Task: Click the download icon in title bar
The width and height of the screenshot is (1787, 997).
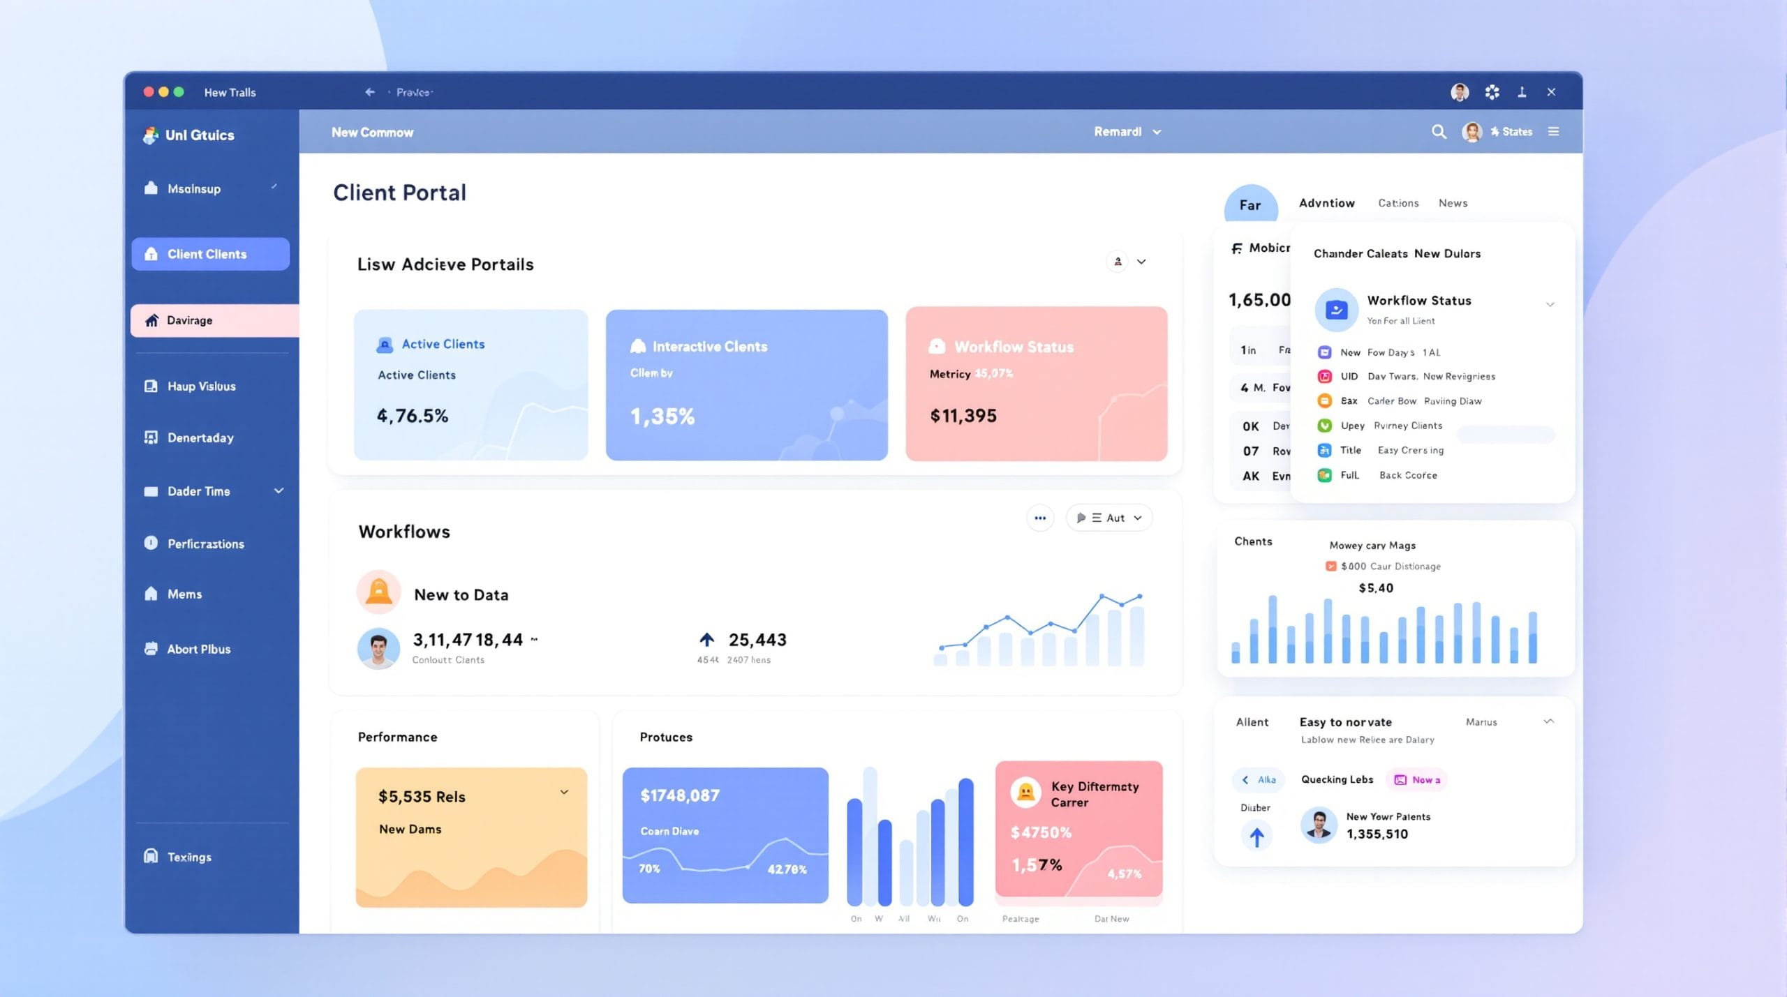Action: tap(1522, 92)
